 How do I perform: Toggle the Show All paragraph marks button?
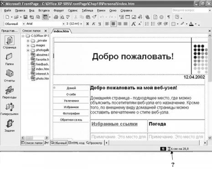pos(169,17)
